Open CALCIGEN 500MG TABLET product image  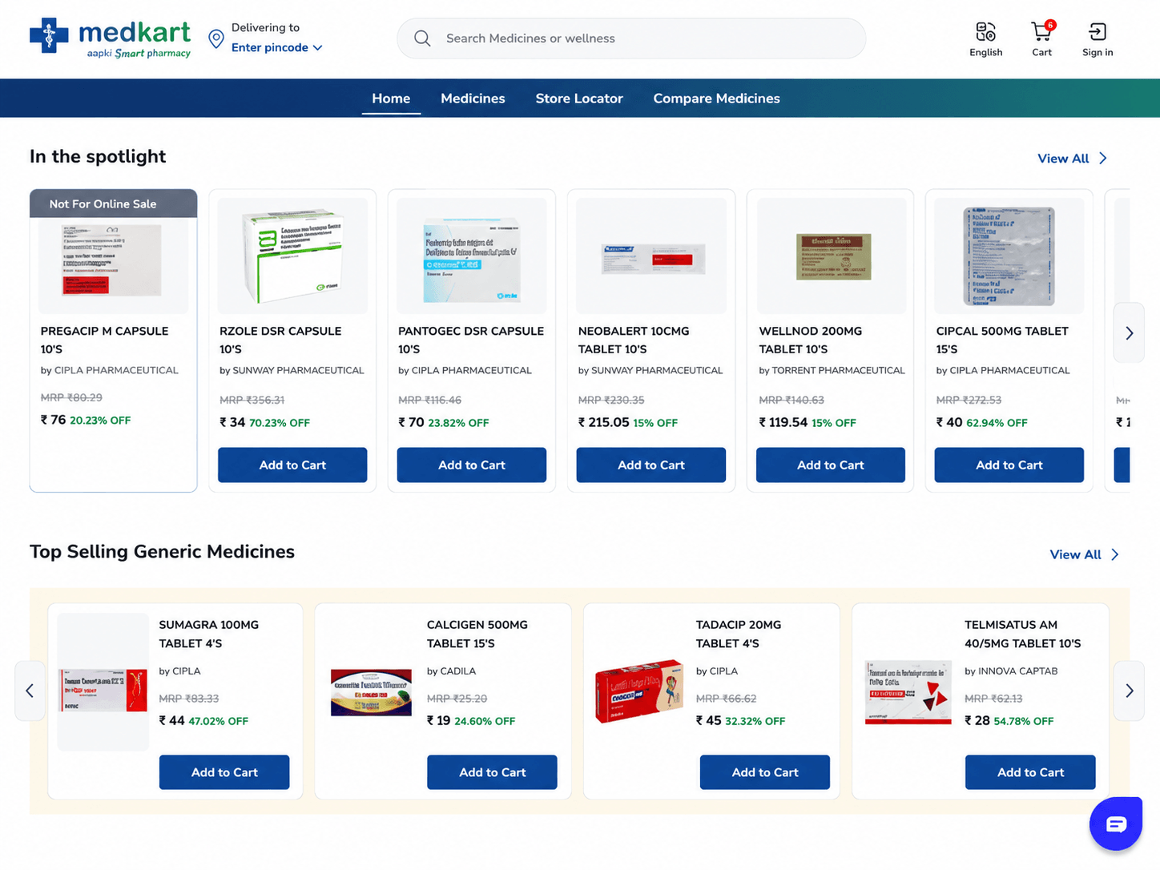coord(371,692)
